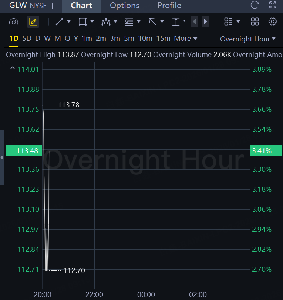Viewport: 283px width, 300px height.
Task: Enter fullscreen chart mode
Action: (273, 5)
